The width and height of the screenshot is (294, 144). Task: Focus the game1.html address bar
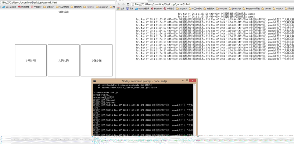57,3
